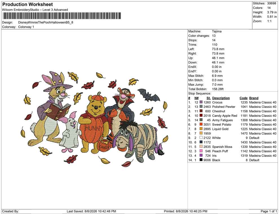Click the Created By label
The image size is (279, 214).
pyautogui.click(x=10, y=211)
